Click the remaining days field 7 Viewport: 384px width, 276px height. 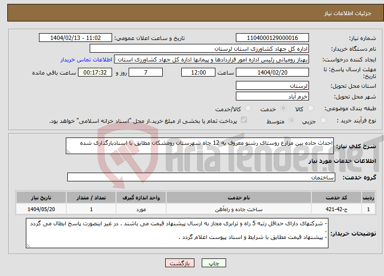coord(146,72)
